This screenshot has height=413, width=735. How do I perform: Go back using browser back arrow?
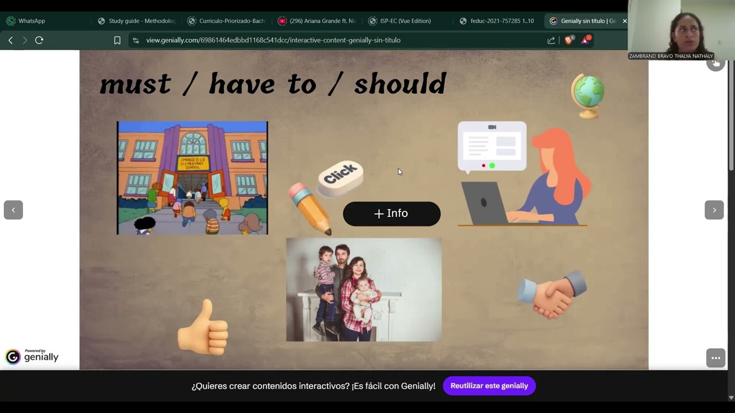click(10, 40)
